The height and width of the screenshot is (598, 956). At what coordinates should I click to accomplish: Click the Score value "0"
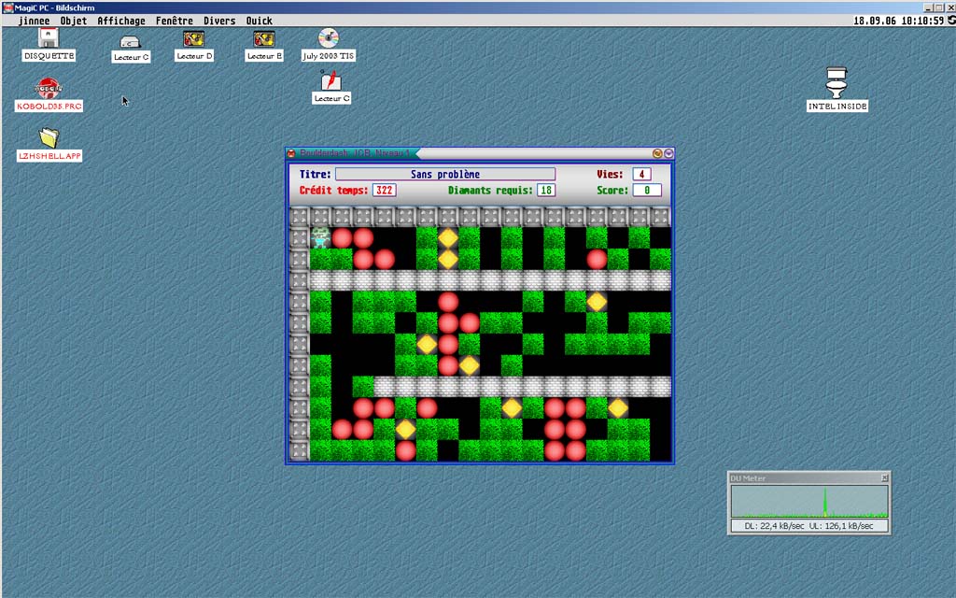point(647,190)
